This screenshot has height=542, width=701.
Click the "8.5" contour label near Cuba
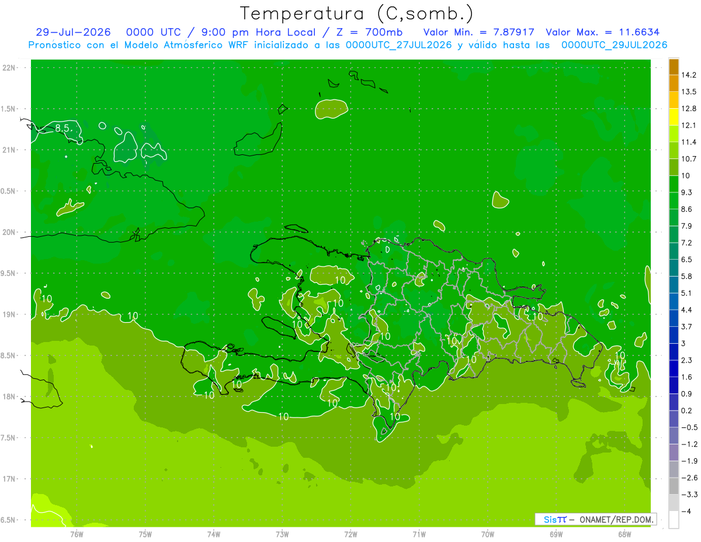tap(63, 128)
